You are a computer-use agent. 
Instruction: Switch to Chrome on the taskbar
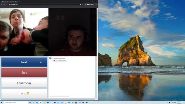pyautogui.click(x=41, y=103)
